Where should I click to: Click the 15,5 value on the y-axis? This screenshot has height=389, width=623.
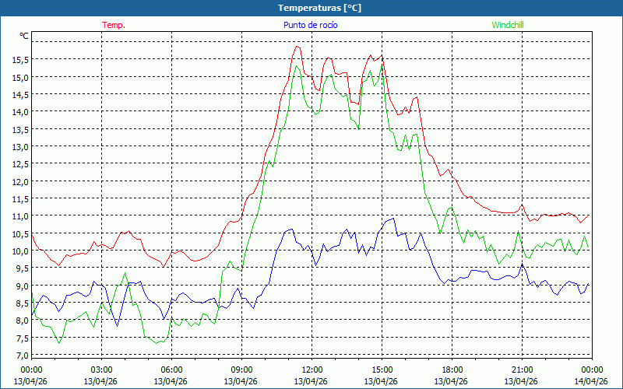pos(20,60)
